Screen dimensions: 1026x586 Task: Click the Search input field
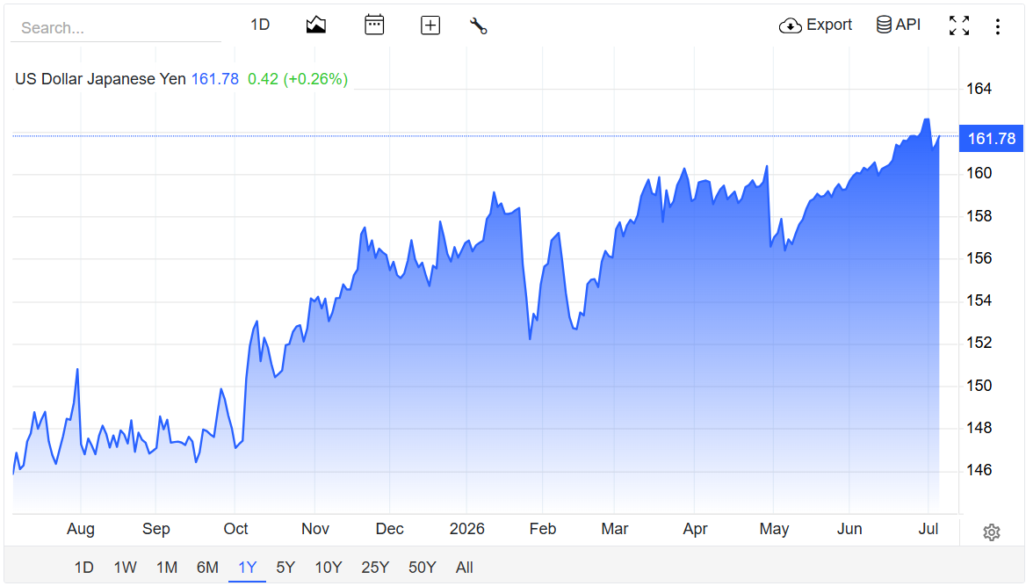click(x=116, y=27)
